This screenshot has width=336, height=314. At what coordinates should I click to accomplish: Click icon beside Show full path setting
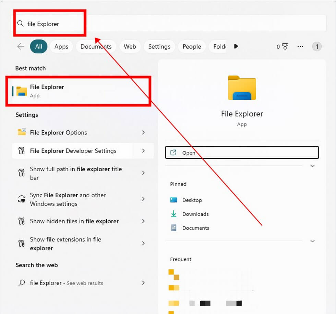pyautogui.click(x=21, y=173)
